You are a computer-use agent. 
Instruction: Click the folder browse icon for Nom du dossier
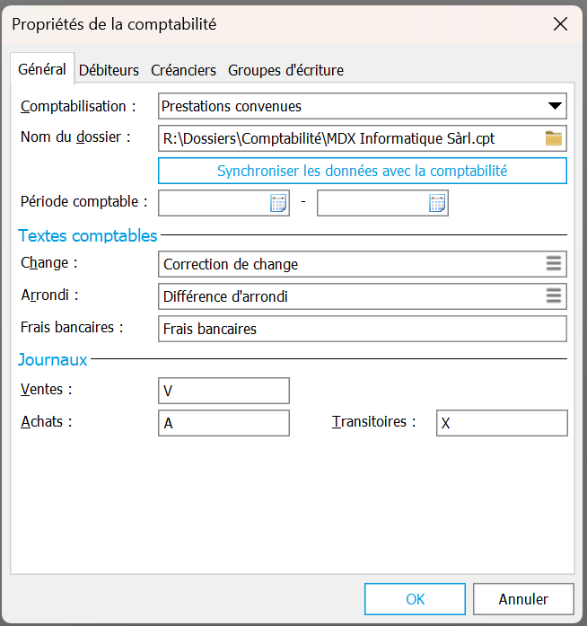(553, 138)
